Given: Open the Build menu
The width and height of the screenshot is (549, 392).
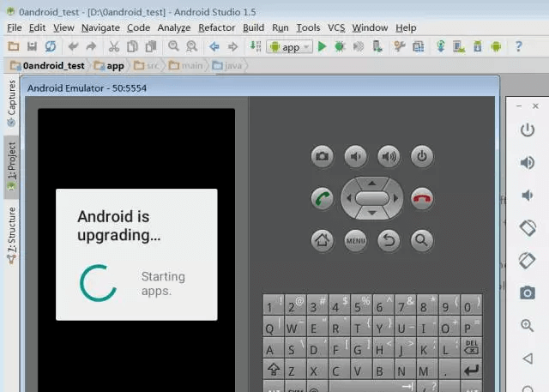Looking at the screenshot, I should [254, 27].
